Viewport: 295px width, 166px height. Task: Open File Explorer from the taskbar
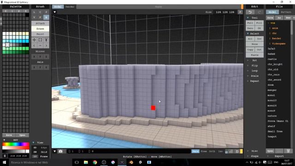pos(86,162)
